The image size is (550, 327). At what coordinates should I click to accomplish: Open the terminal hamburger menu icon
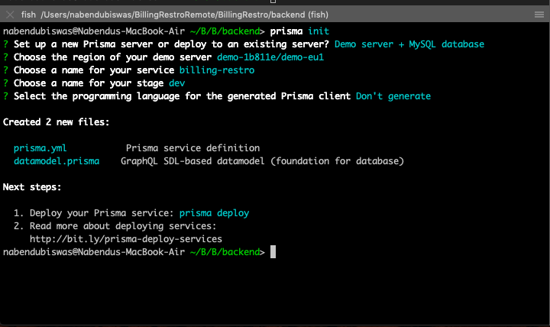click(539, 15)
